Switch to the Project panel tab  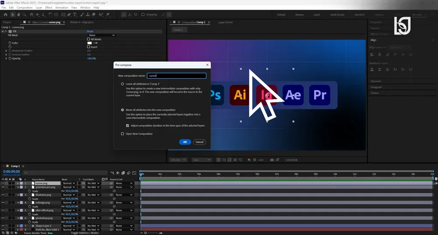7,22
